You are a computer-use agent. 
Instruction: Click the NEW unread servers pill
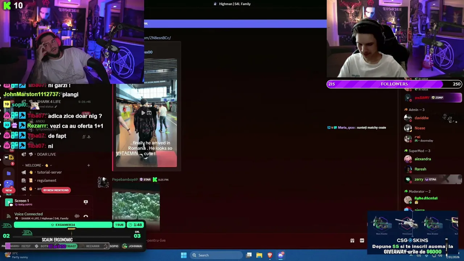9,190
